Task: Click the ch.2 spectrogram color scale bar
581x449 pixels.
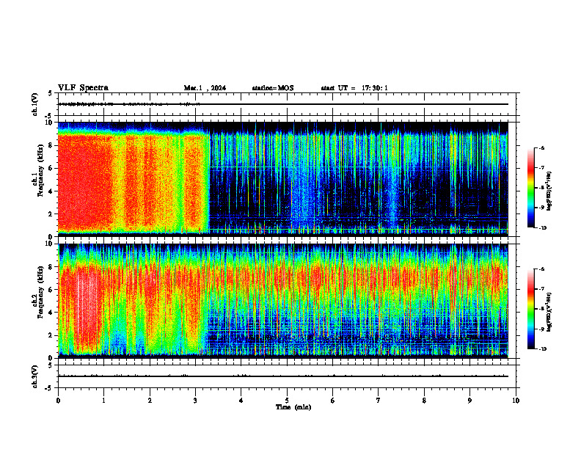Action: 530,309
